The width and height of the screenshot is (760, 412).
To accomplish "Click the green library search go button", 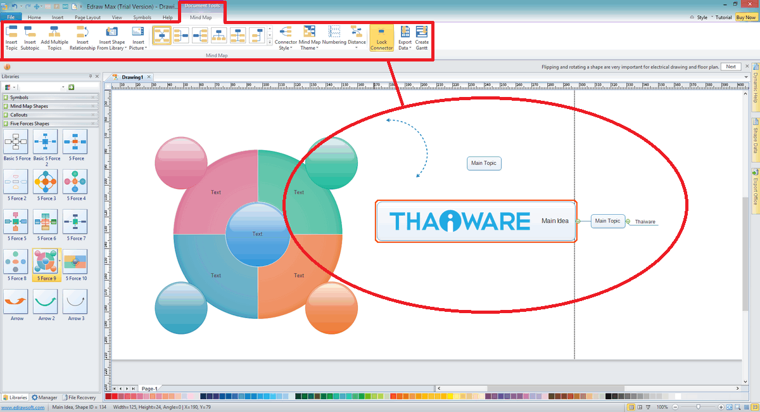I will [72, 87].
